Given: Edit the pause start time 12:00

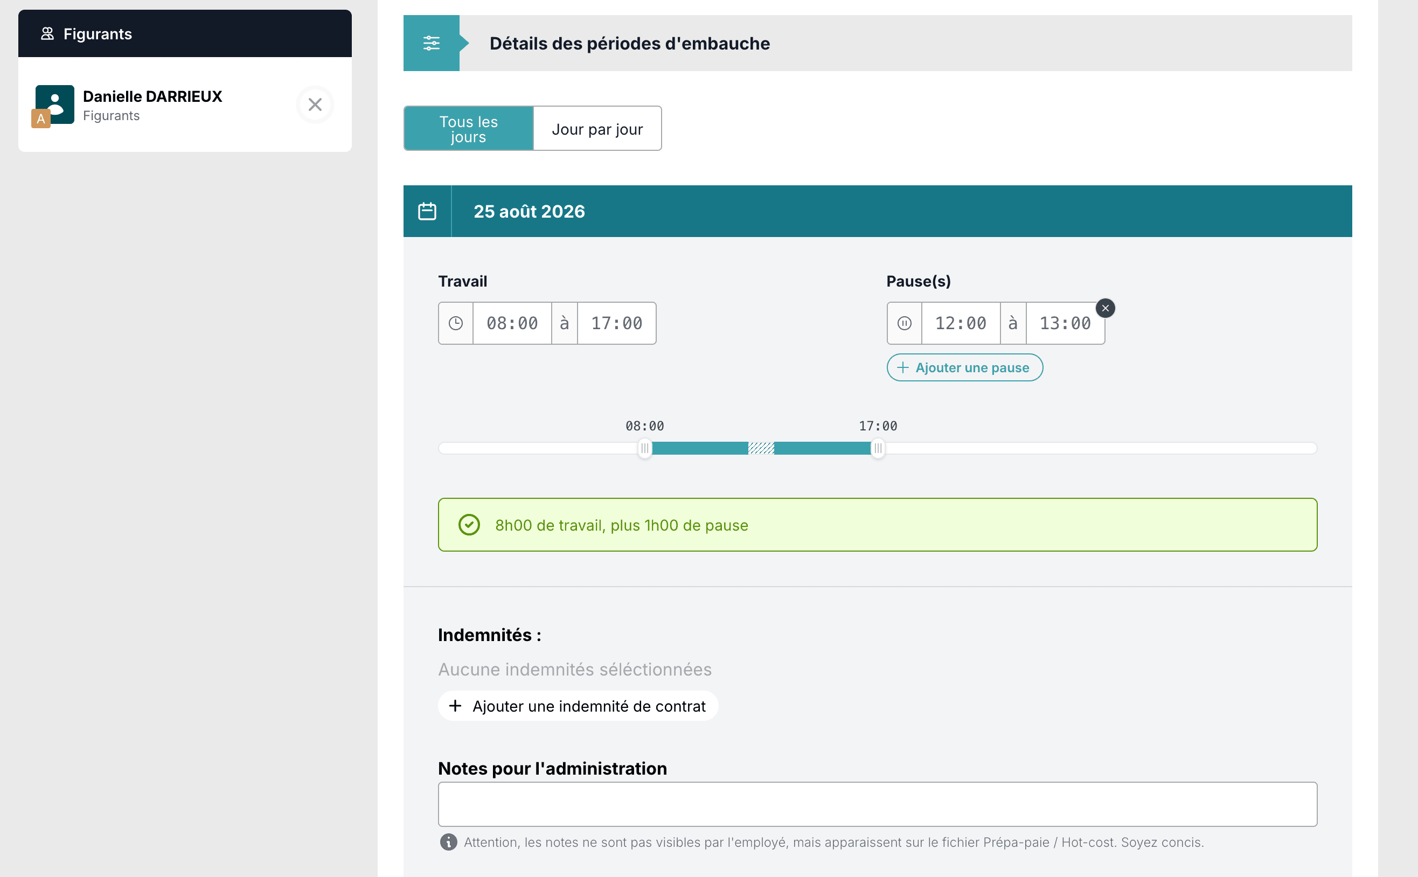Looking at the screenshot, I should coord(961,323).
